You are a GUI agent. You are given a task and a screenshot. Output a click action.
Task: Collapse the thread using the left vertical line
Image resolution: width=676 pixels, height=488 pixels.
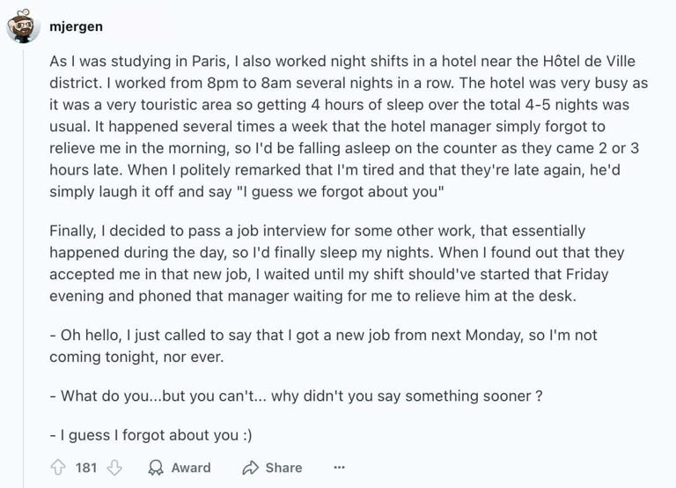(x=24, y=264)
